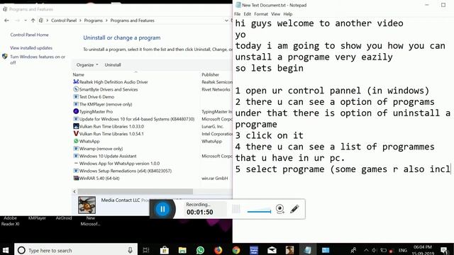The width and height of the screenshot is (454, 255).
Task: Open the Windows Start menu
Action: tap(6, 250)
